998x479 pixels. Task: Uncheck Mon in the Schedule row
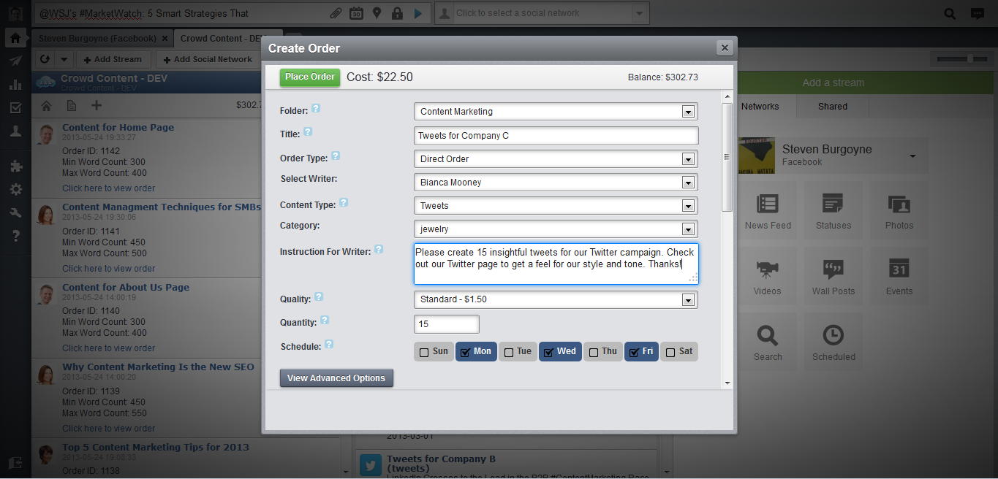pyautogui.click(x=466, y=351)
